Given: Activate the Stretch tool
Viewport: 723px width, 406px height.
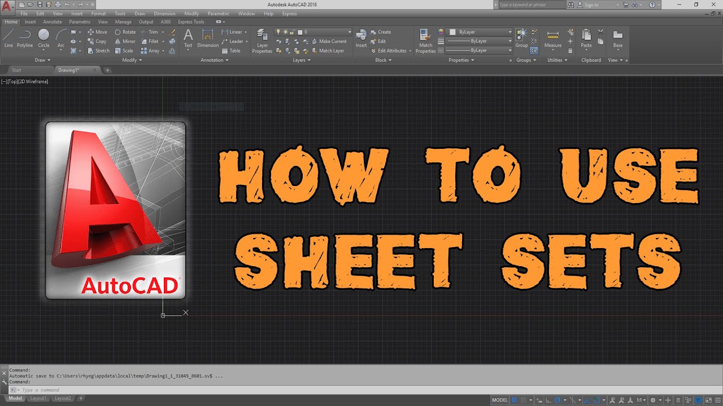Looking at the screenshot, I should [98, 51].
